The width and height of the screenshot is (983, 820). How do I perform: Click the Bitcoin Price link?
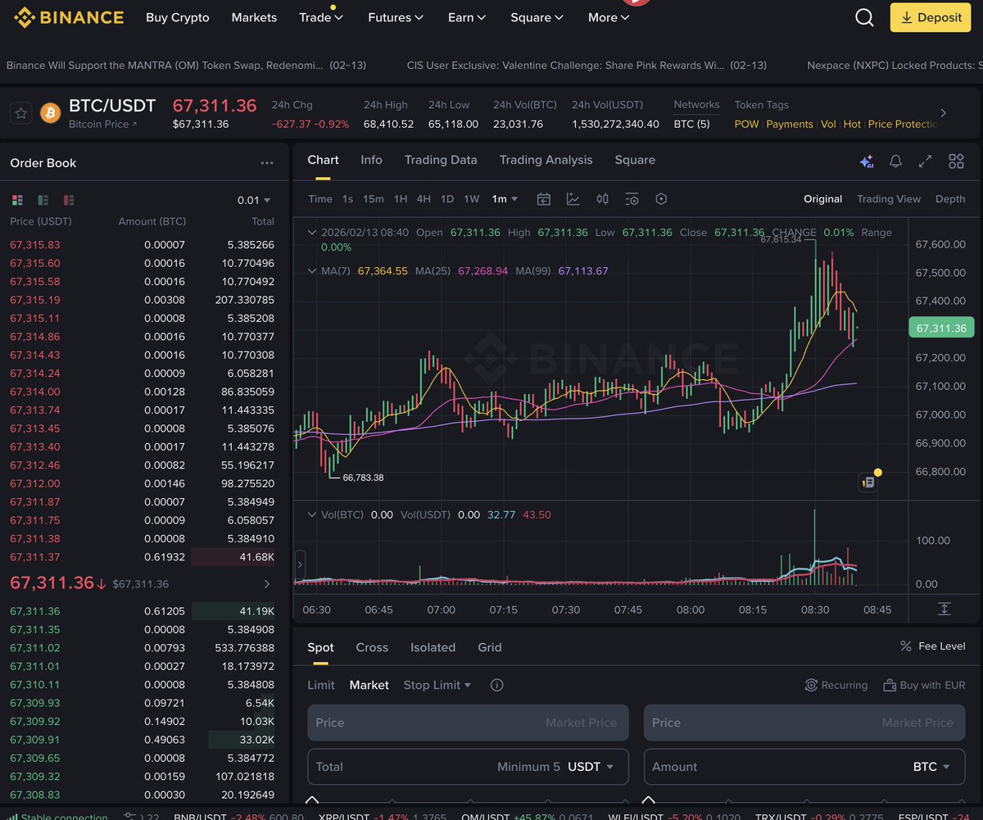pos(103,124)
